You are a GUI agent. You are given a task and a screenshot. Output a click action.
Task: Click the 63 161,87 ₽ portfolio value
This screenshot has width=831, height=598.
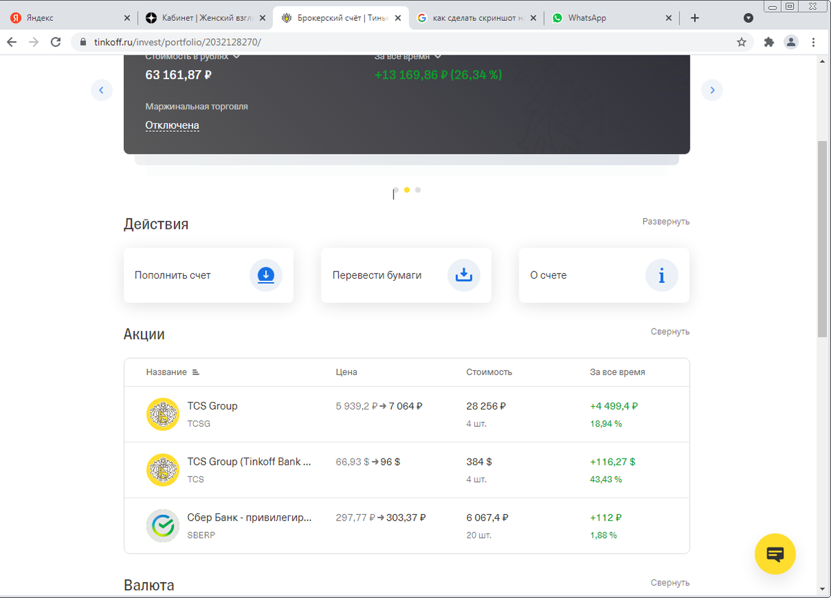179,74
